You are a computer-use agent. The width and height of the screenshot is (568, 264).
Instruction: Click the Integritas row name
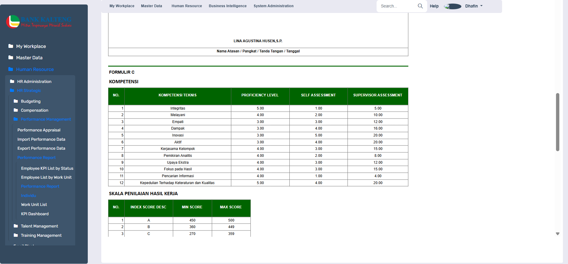point(178,108)
